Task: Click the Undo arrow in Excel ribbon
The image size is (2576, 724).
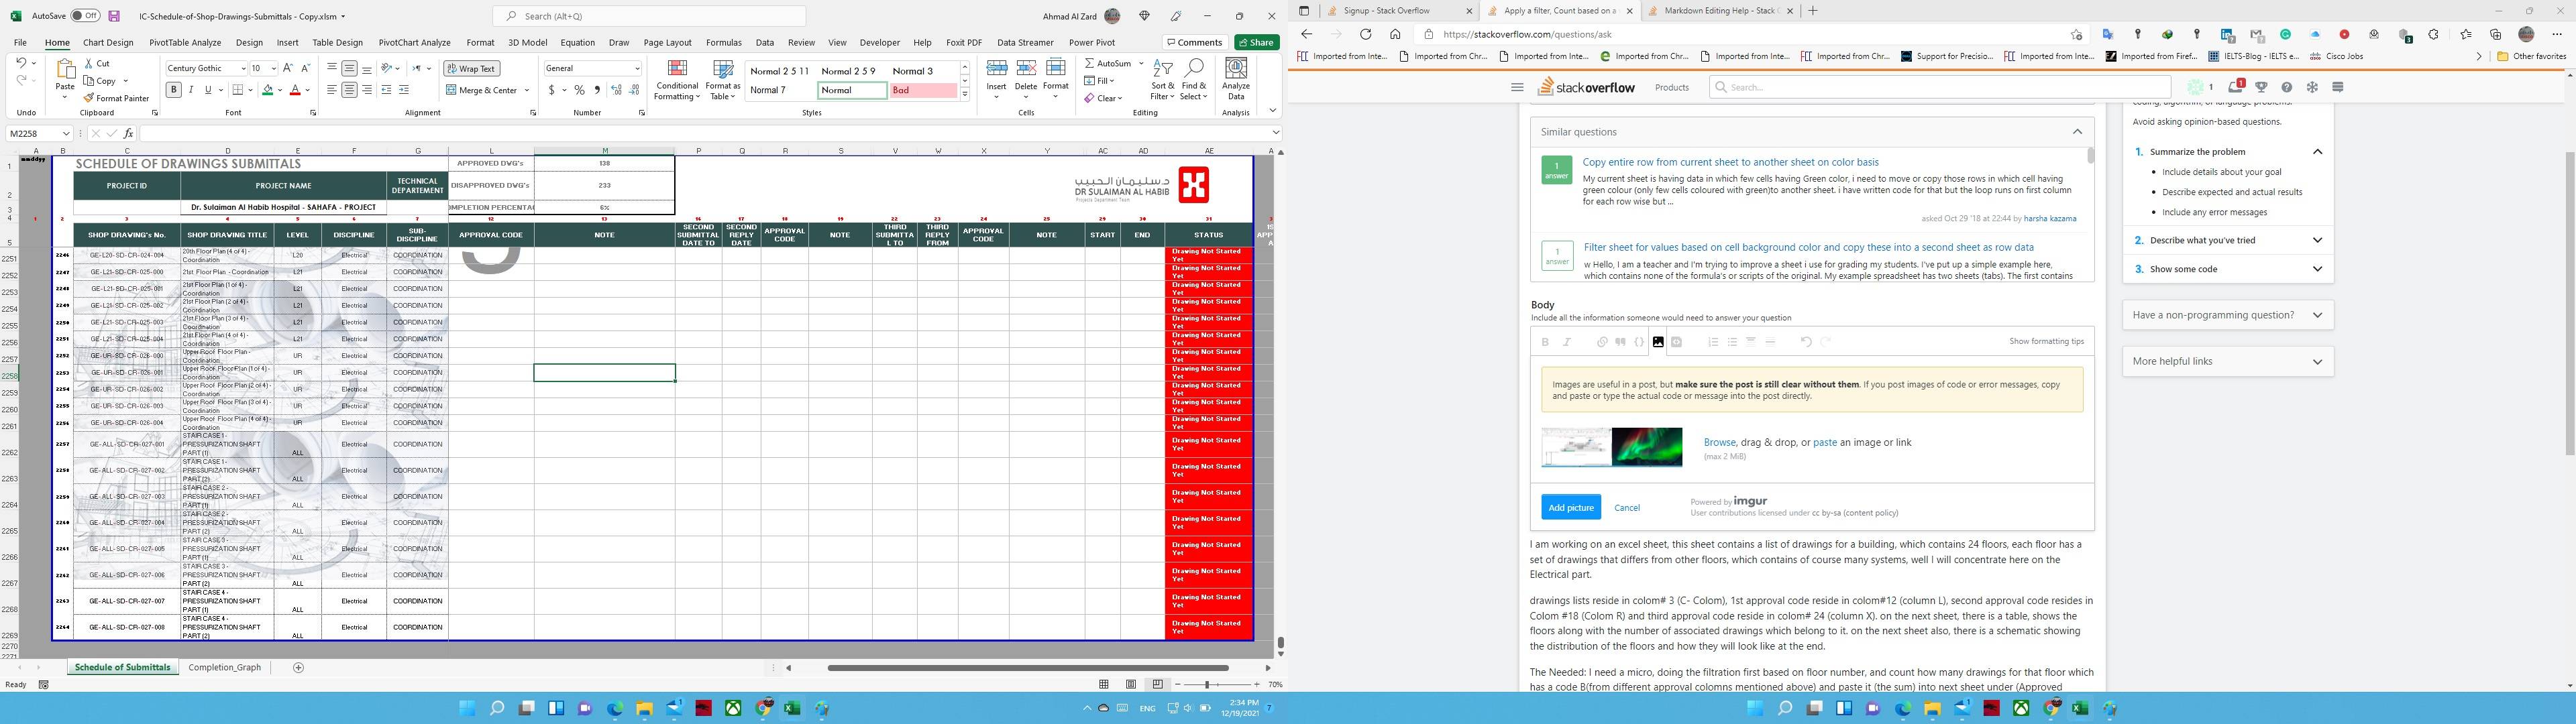Action: 21,63
